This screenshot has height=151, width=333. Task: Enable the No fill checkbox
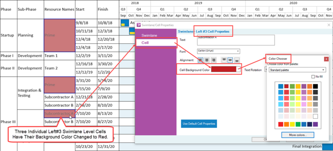313,77
